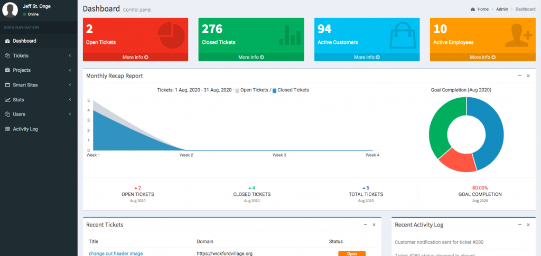Click the Dashboard speedometer icon in sidebar
Image resolution: width=541 pixels, height=256 pixels.
click(7, 41)
